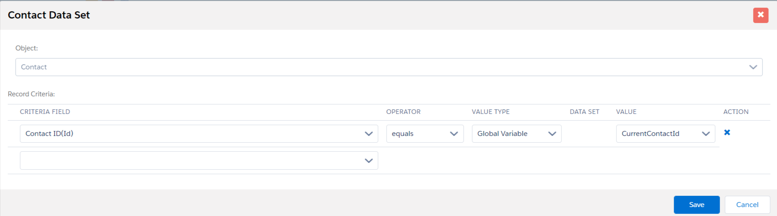Choose a field in the blank criteria dropdown
Viewport: 777px width, 216px height.
coord(189,161)
